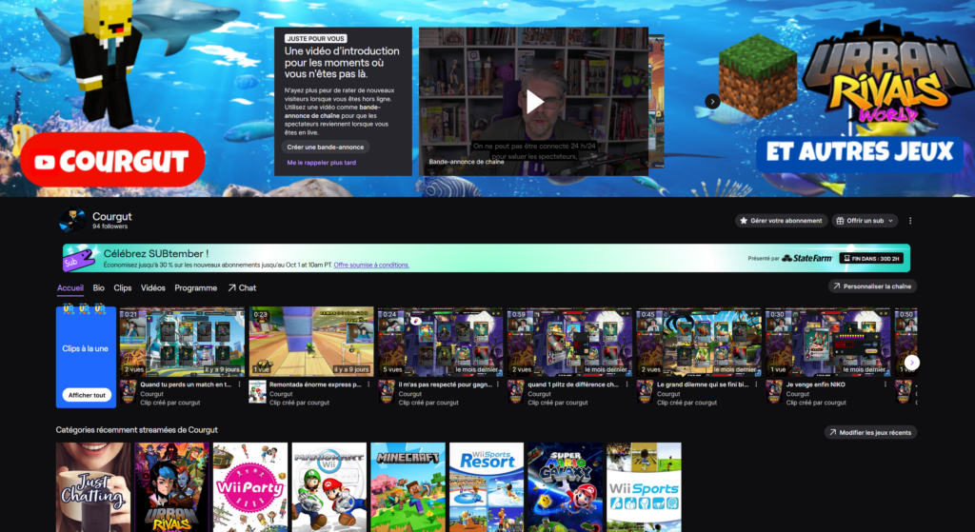
Task: Open the Vidéos tab
Action: pyautogui.click(x=153, y=288)
